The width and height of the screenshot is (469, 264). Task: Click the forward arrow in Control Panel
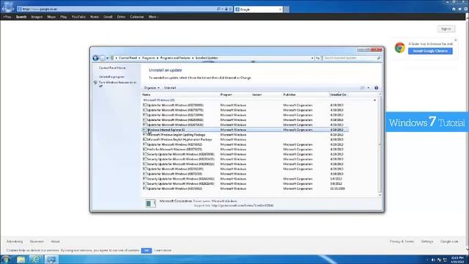tap(103, 58)
